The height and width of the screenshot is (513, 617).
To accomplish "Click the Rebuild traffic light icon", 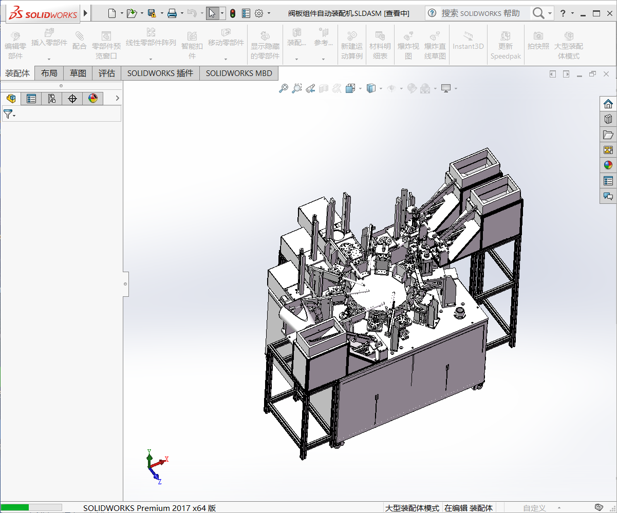I will (233, 13).
